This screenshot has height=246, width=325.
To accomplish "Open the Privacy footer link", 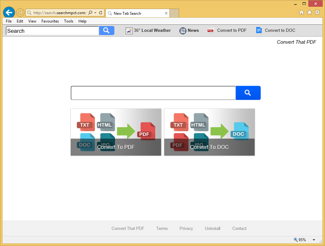I will [186, 229].
